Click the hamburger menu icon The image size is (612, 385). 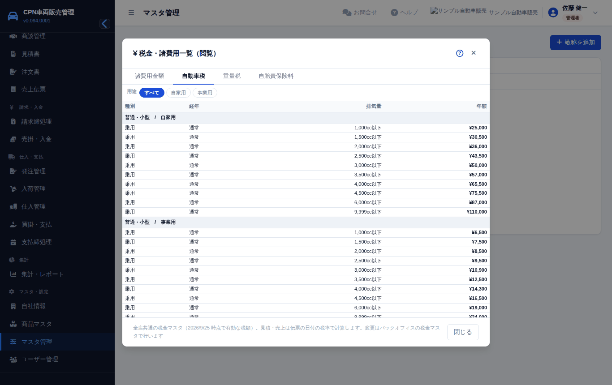pyautogui.click(x=131, y=13)
